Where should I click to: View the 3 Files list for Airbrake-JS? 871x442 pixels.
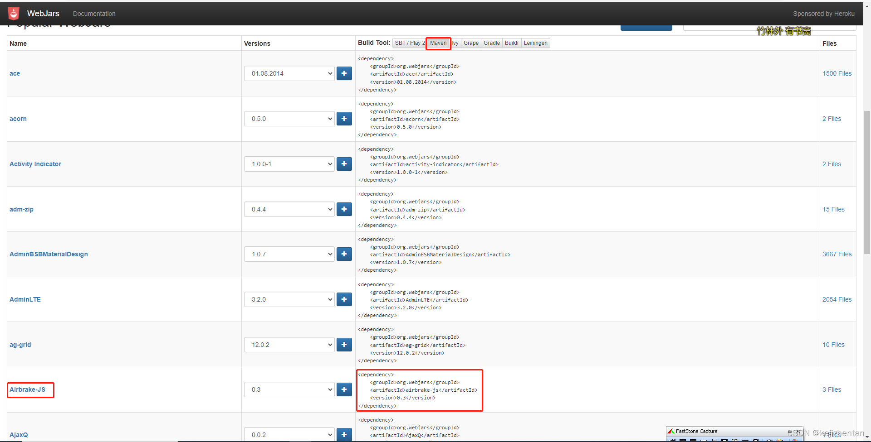coord(832,389)
